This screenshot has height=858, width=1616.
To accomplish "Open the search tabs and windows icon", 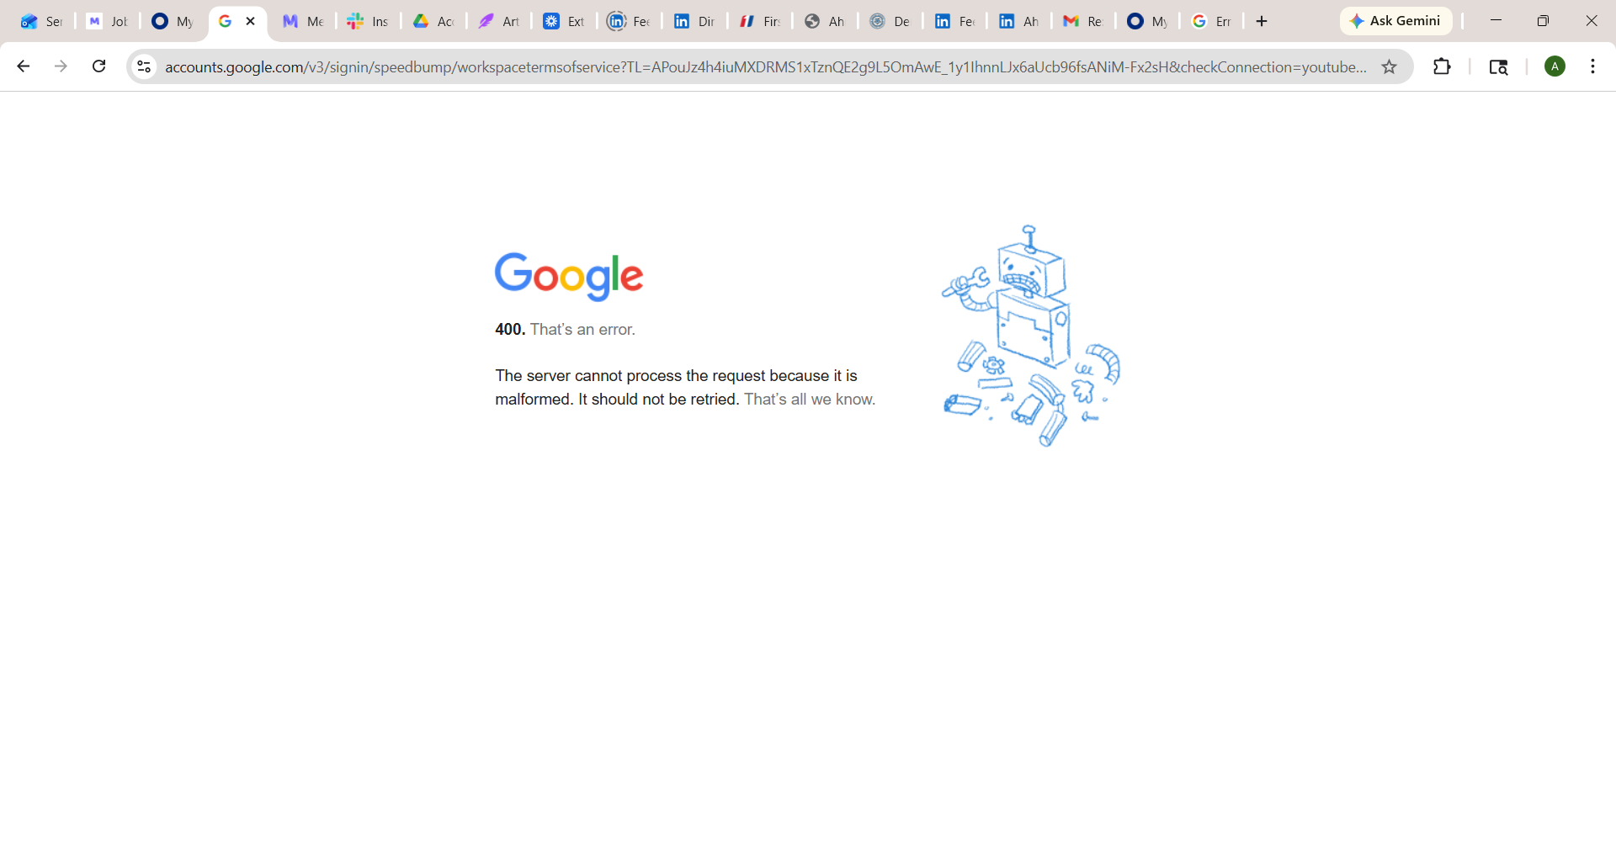I will pyautogui.click(x=1498, y=66).
